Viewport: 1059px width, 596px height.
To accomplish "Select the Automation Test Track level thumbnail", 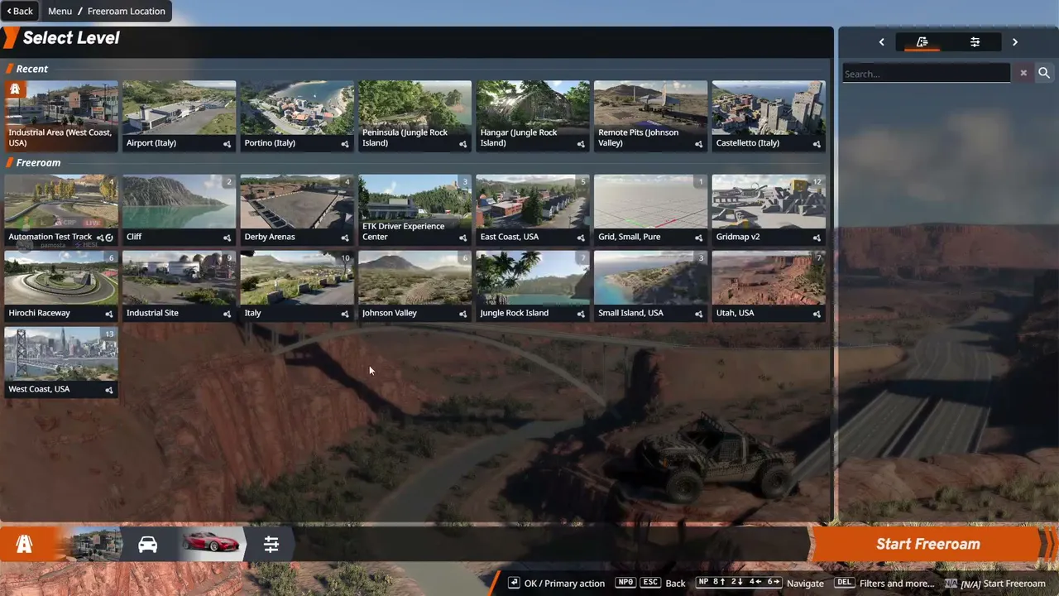I will pos(61,209).
